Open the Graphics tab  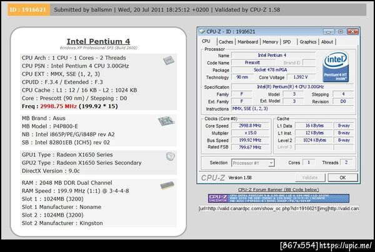(308, 42)
